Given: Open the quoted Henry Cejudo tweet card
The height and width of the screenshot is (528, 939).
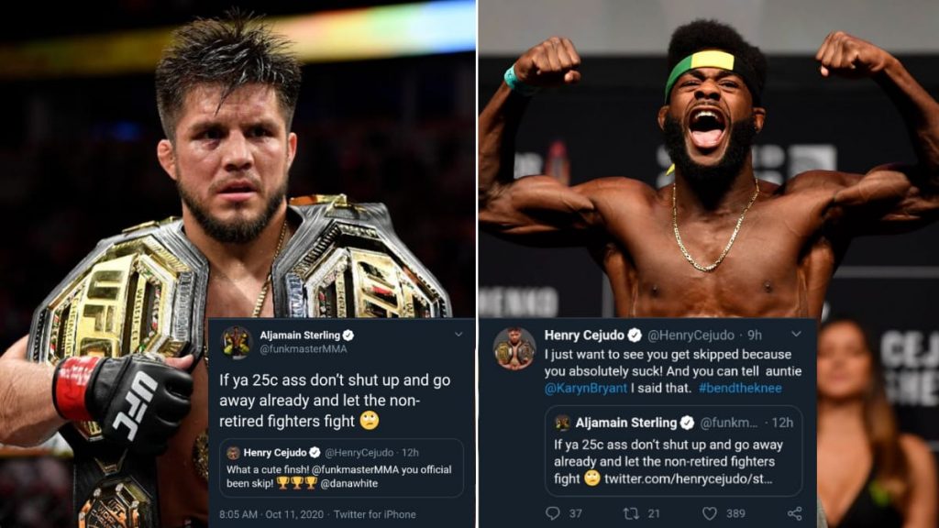Looking at the screenshot, I should tap(341, 468).
